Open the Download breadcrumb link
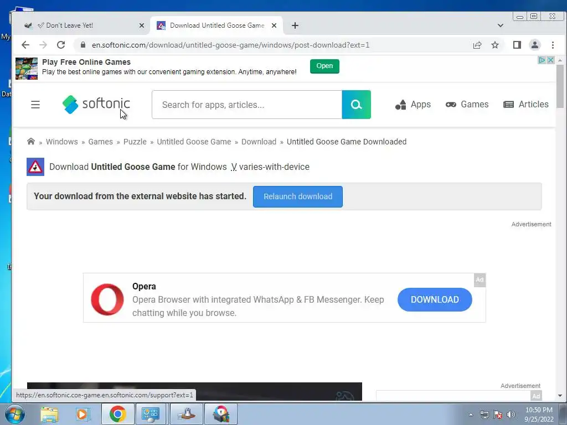Viewport: 567px width, 425px height. coord(259,142)
